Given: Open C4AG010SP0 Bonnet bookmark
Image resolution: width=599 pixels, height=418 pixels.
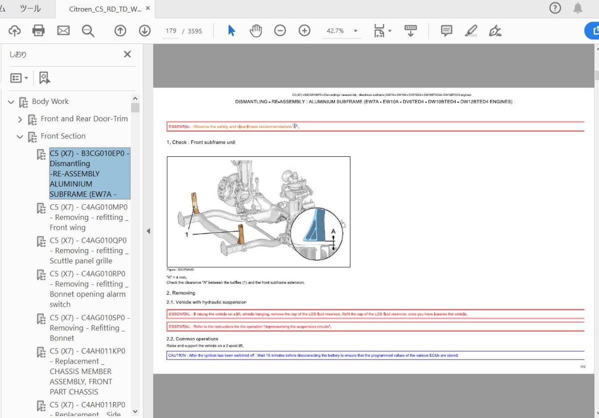Looking at the screenshot, I should click(89, 328).
